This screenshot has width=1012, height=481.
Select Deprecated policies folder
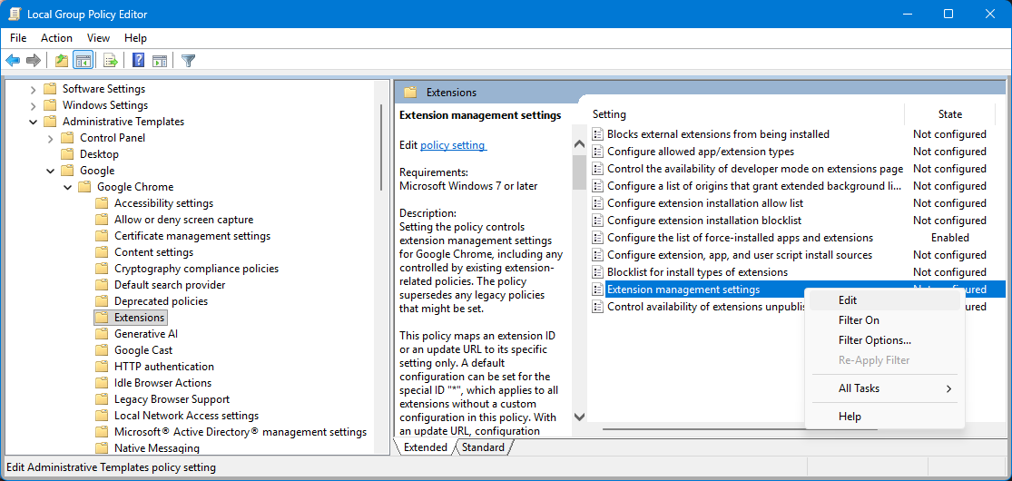(x=161, y=301)
